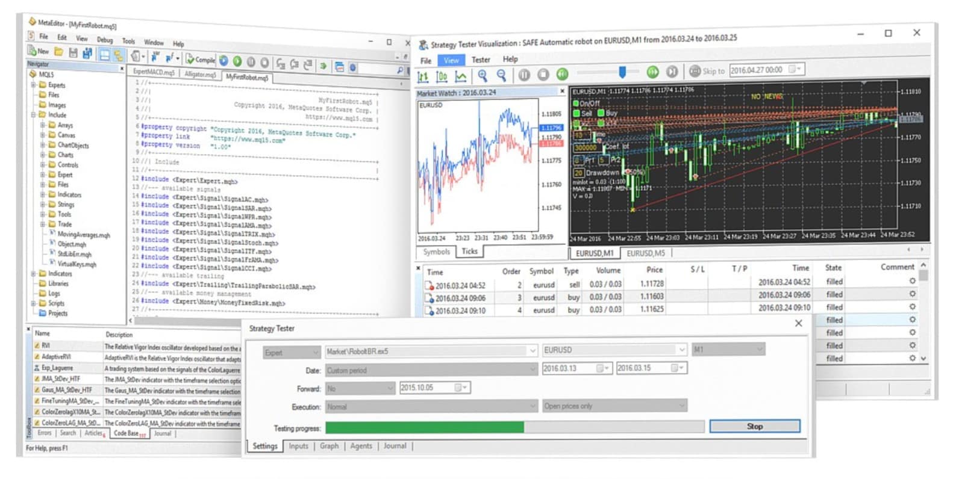953x479 pixels.
Task: Open the Market\RobotBR.ex5 expert dropdown
Action: coord(532,351)
